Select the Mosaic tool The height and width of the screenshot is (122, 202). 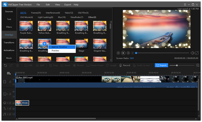pyautogui.click(x=78, y=65)
